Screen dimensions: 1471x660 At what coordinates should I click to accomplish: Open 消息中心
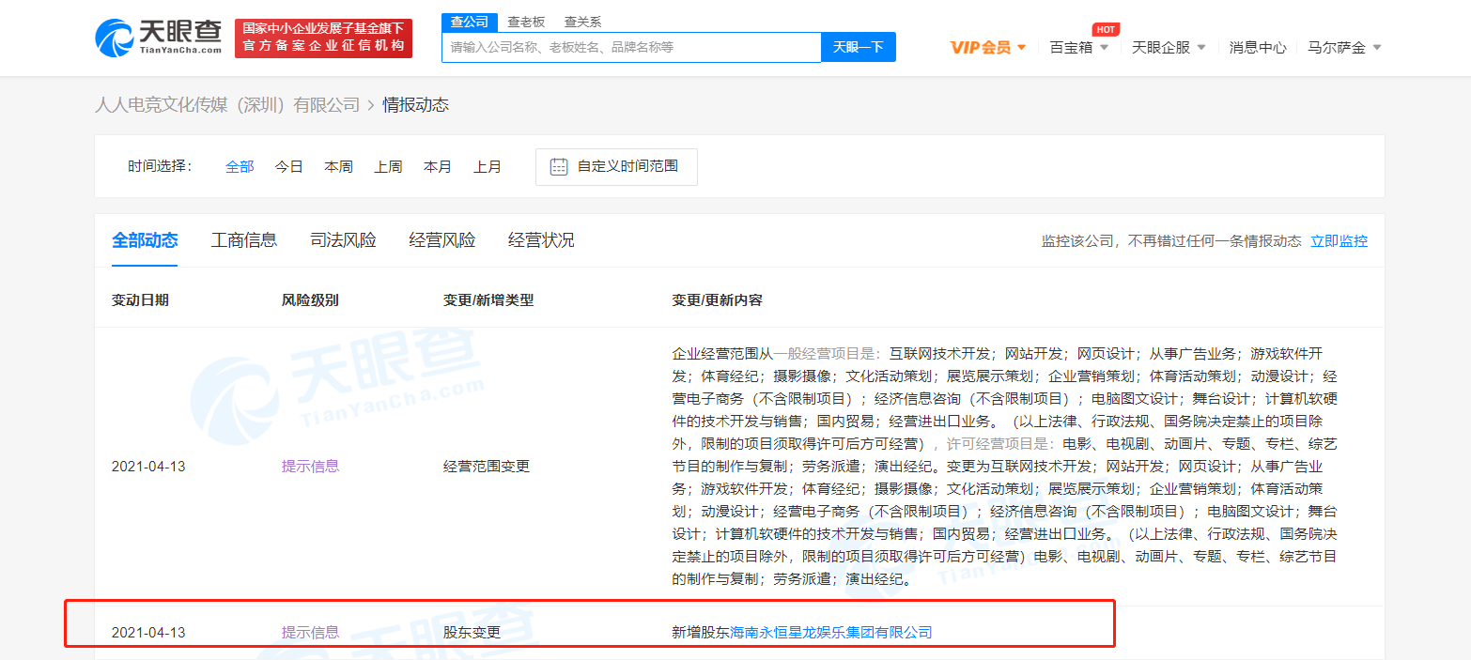1258,47
